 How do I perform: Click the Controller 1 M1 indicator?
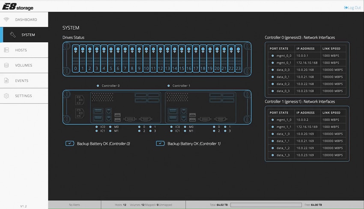(185, 131)
